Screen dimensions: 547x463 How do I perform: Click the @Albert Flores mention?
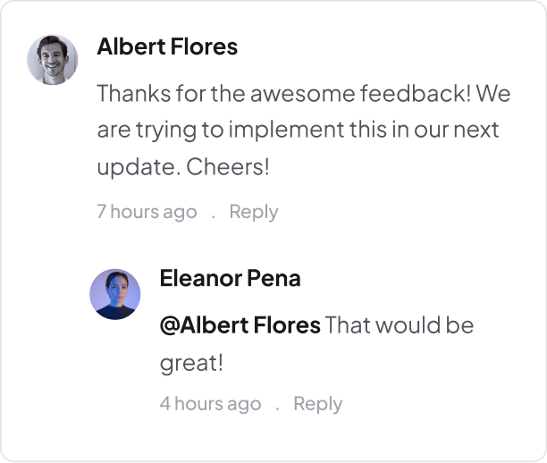[240, 325]
